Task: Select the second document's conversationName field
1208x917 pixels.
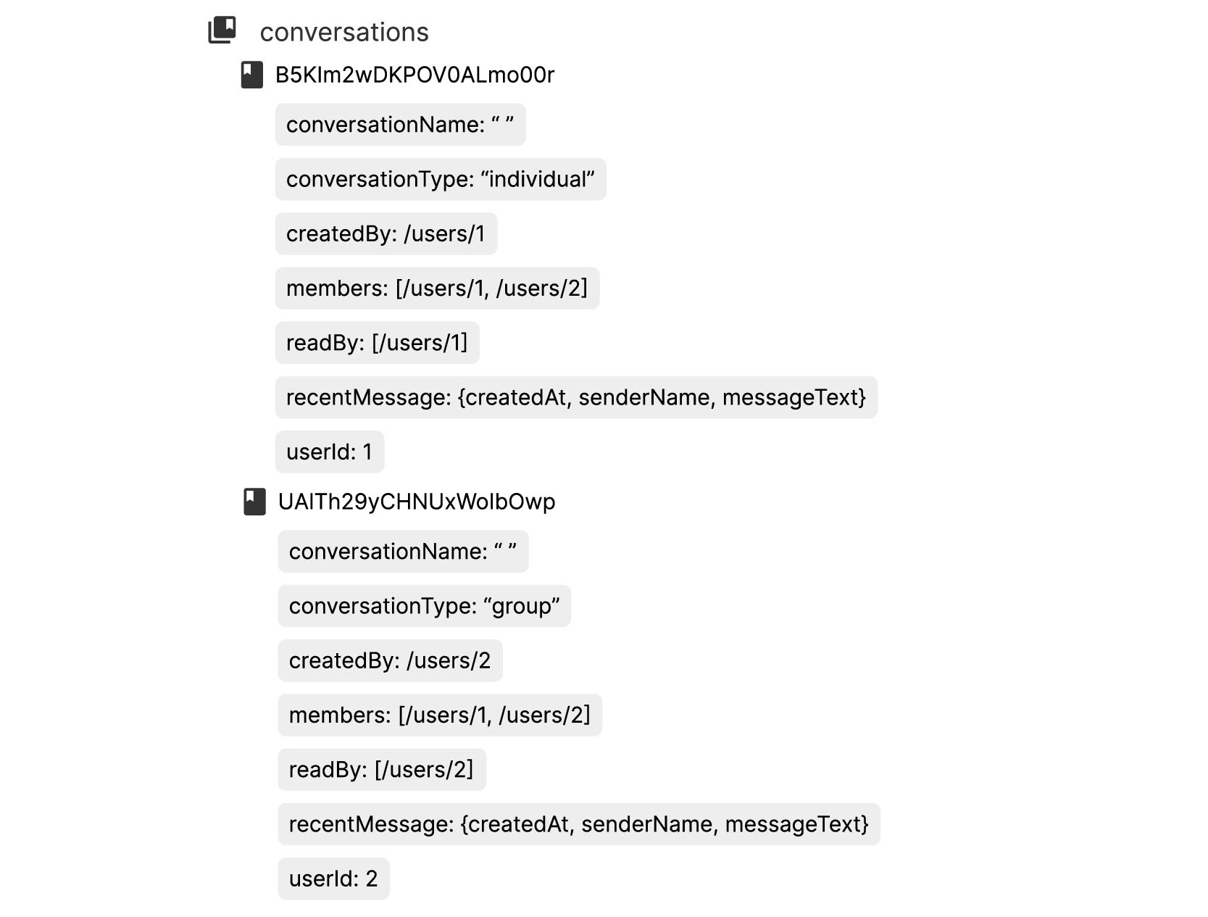Action: pyautogui.click(x=403, y=552)
